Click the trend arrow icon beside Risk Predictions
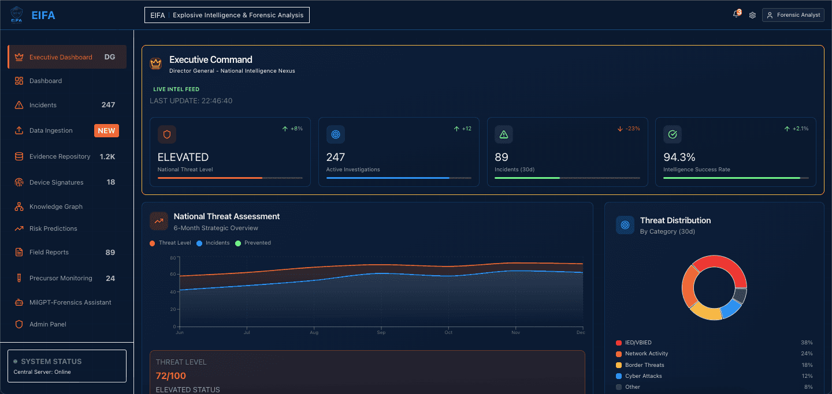The height and width of the screenshot is (394, 832). pos(19,228)
